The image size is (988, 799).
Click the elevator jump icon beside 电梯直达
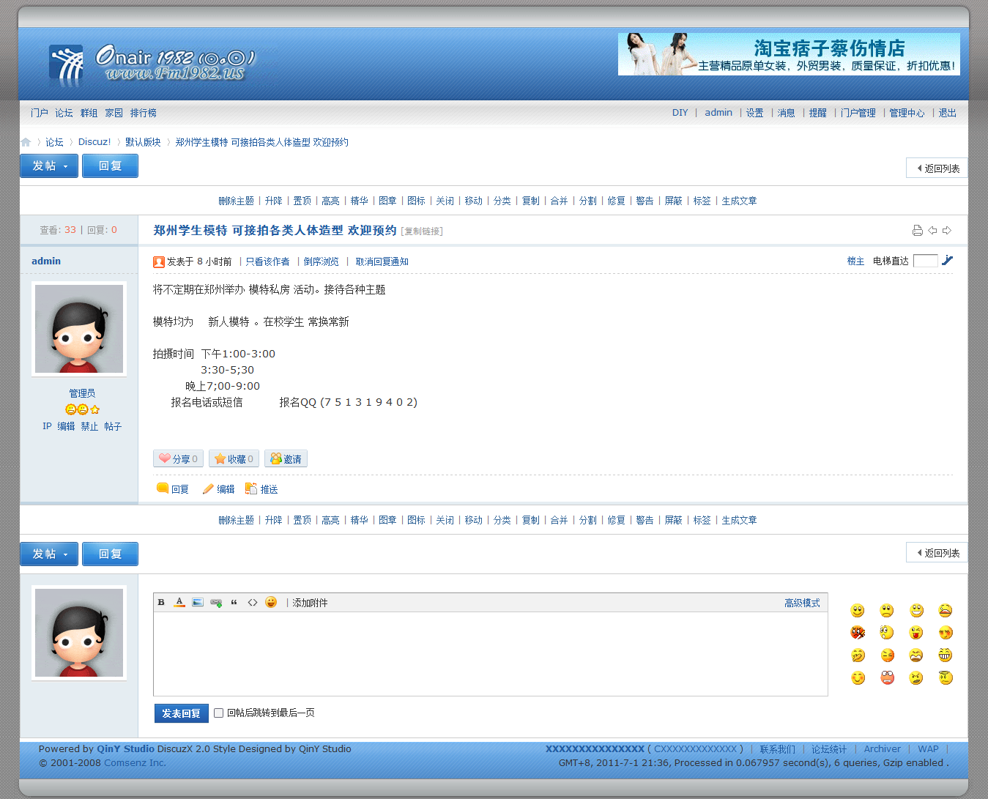coord(948,260)
